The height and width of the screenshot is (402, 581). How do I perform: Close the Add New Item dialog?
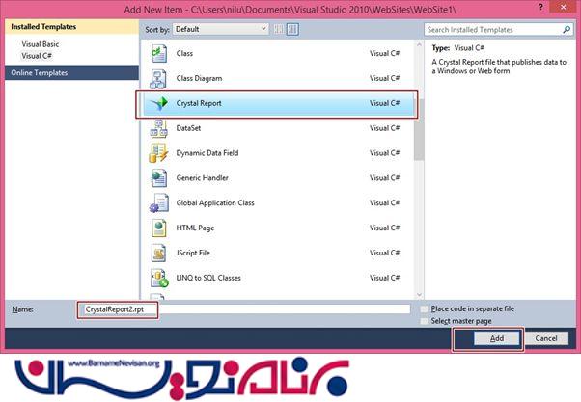(564, 8)
